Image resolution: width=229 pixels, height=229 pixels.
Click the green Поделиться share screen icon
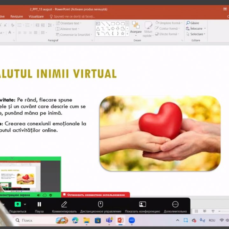[17, 205]
